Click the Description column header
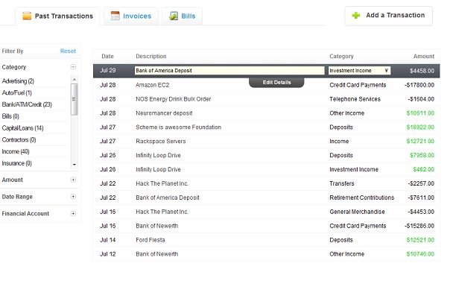The width and height of the screenshot is (450, 281). [151, 56]
